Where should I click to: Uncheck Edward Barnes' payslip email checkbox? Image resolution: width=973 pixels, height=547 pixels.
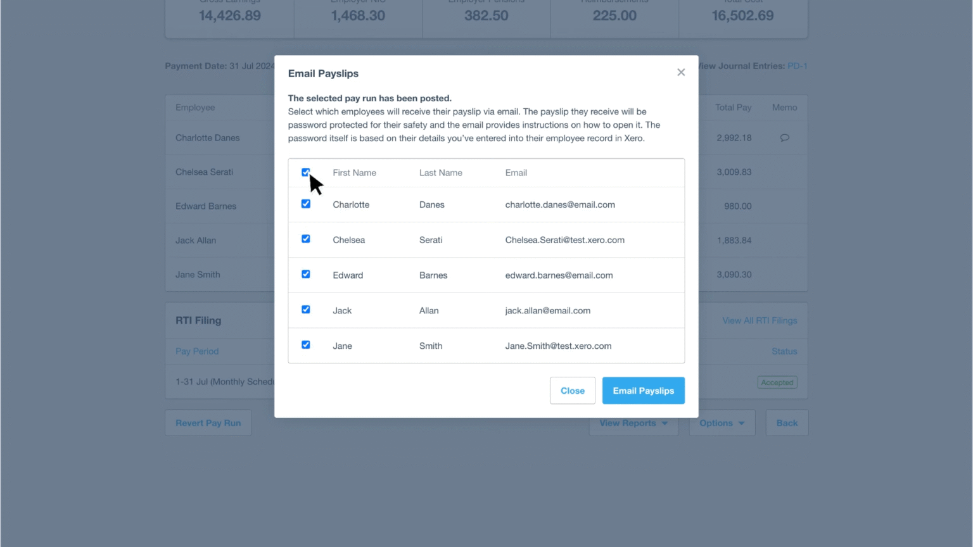(306, 274)
